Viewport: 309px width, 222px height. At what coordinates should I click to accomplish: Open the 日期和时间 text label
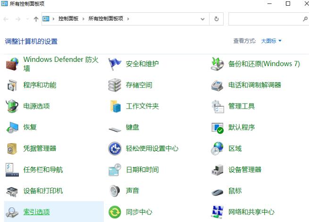(x=142, y=170)
